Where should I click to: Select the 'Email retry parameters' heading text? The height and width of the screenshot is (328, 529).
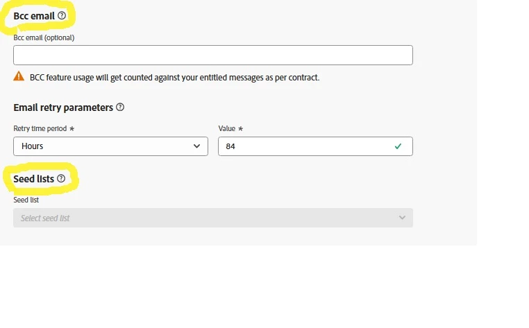pyautogui.click(x=63, y=107)
